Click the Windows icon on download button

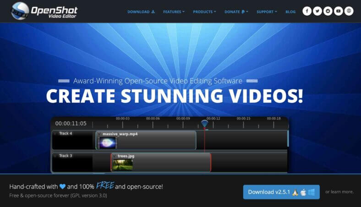click(311, 192)
